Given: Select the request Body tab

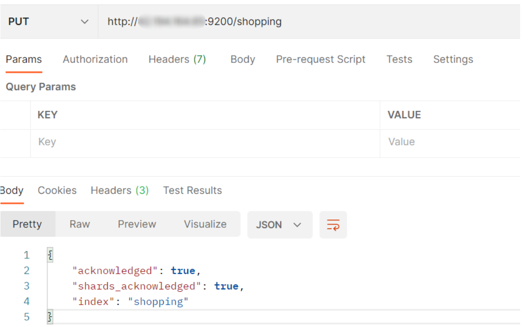Looking at the screenshot, I should [243, 59].
